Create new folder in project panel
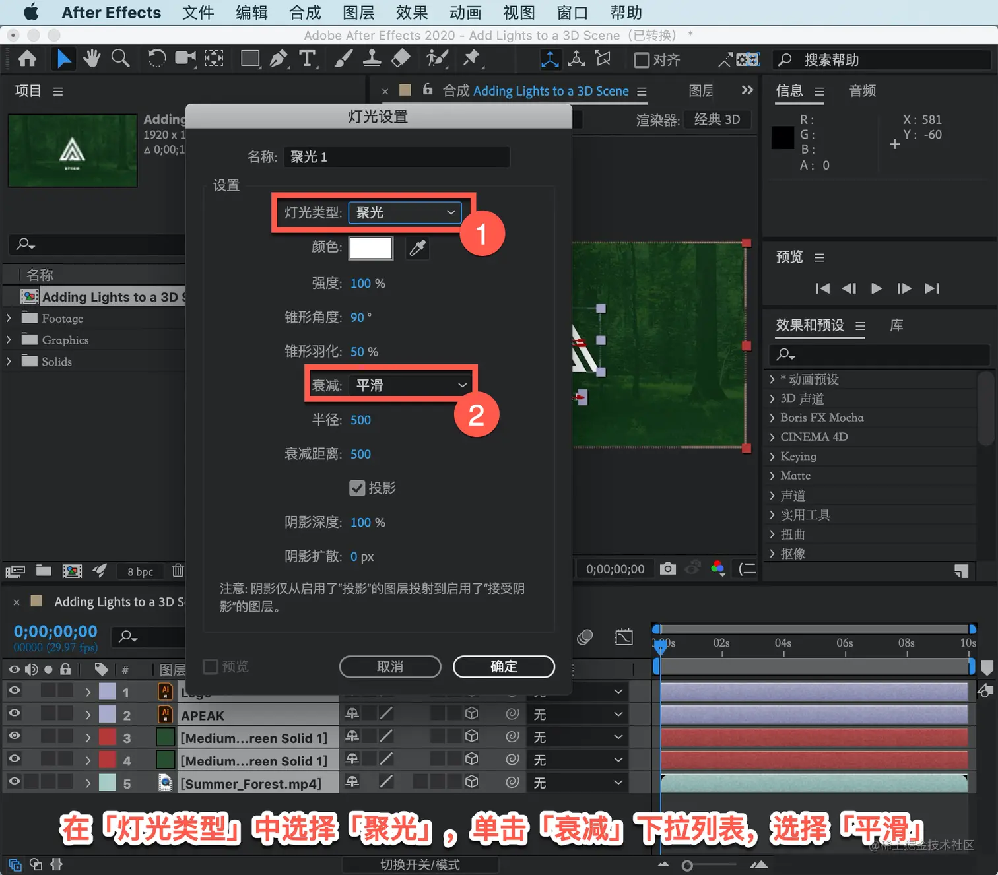Viewport: 998px width, 875px height. [x=44, y=571]
